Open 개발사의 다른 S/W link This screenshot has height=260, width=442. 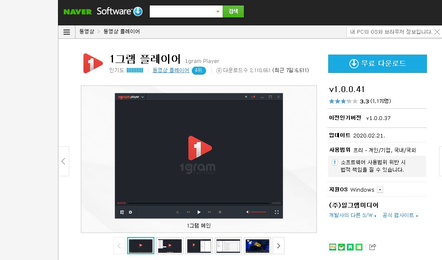352,215
